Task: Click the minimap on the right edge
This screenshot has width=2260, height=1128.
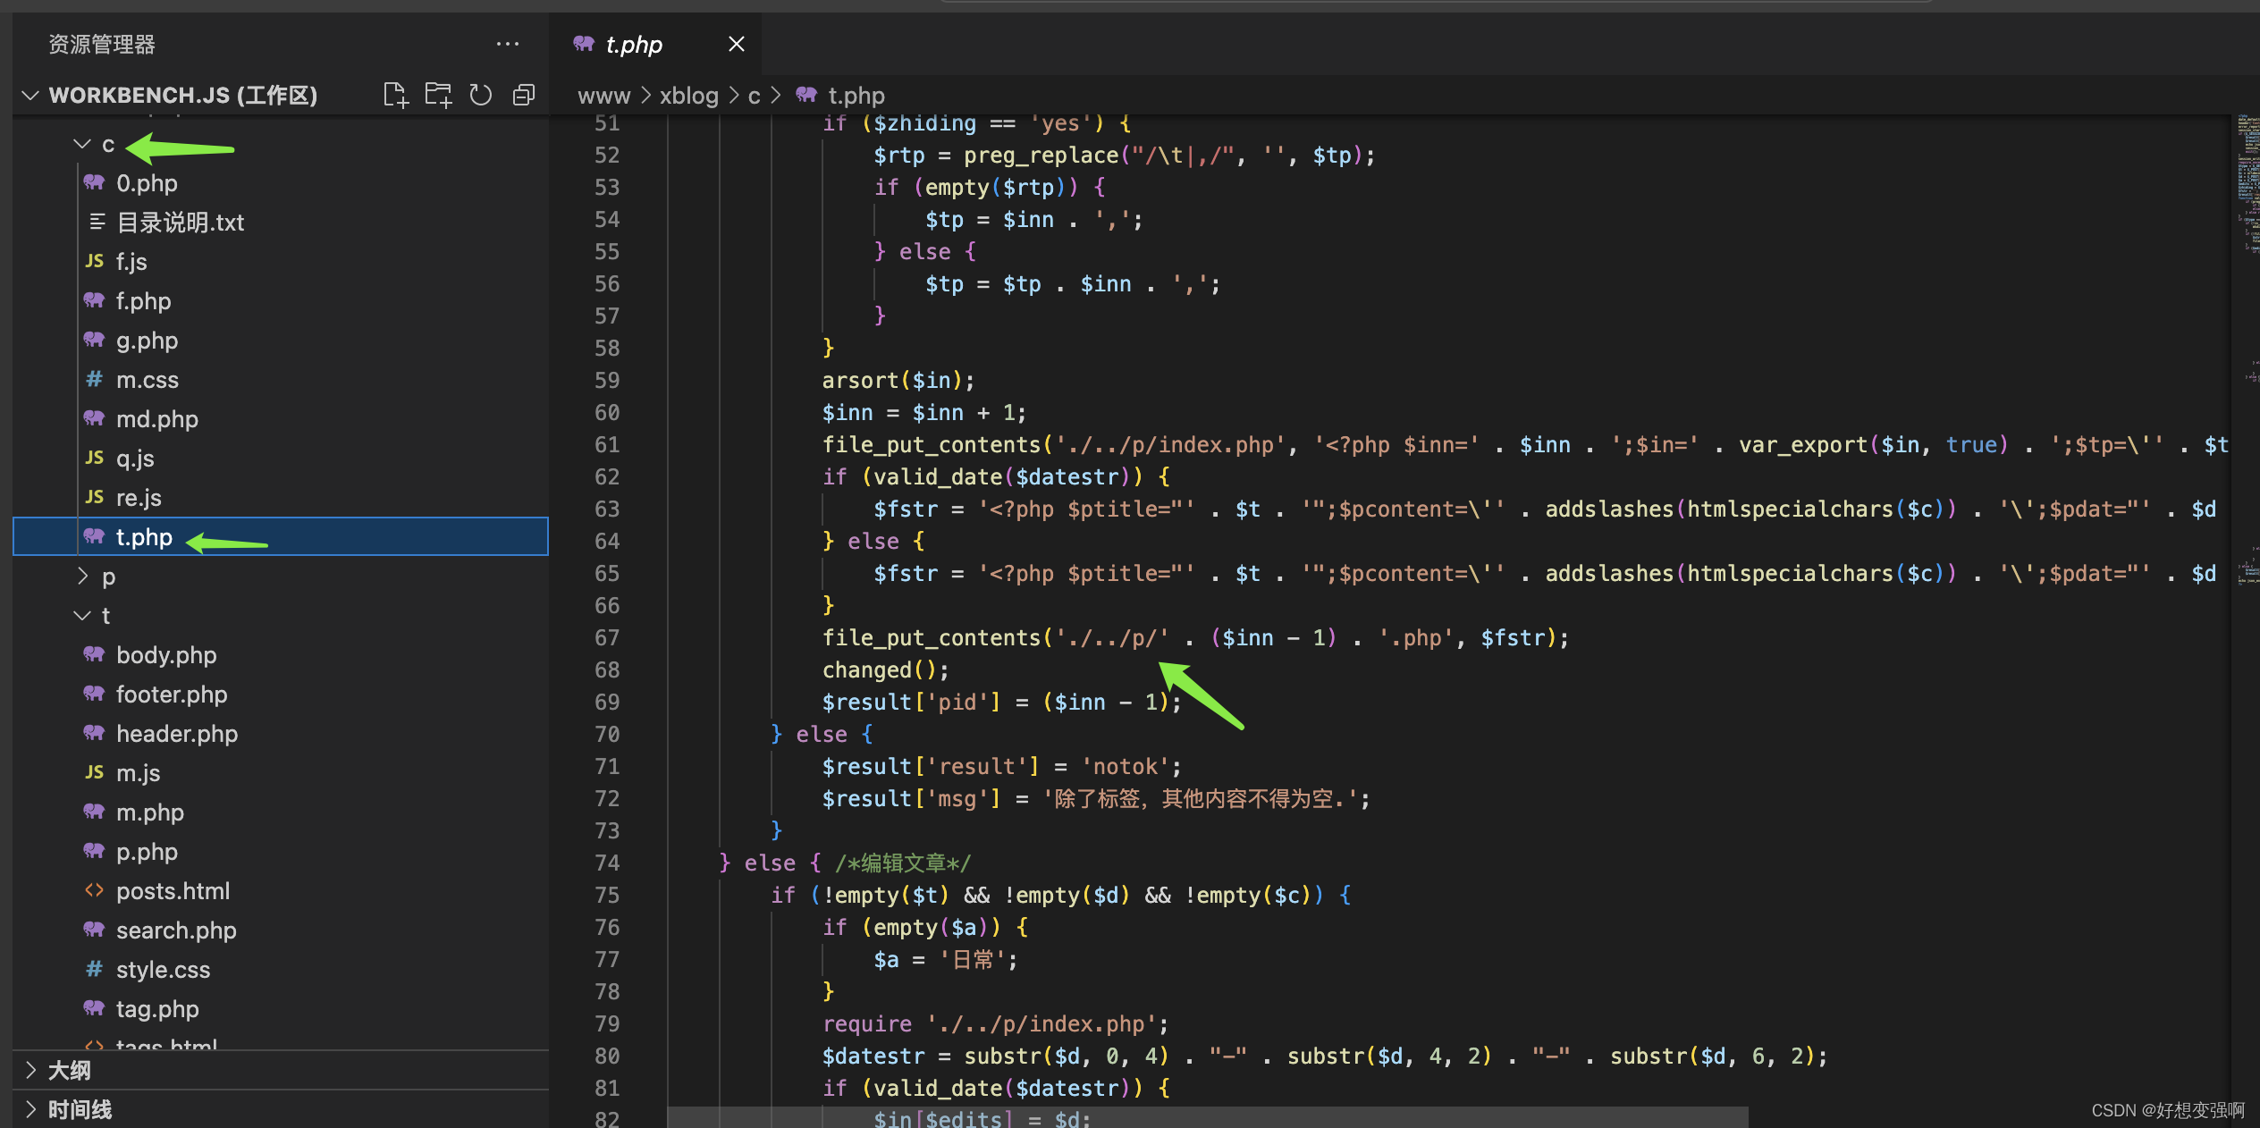Action: coord(2247,179)
